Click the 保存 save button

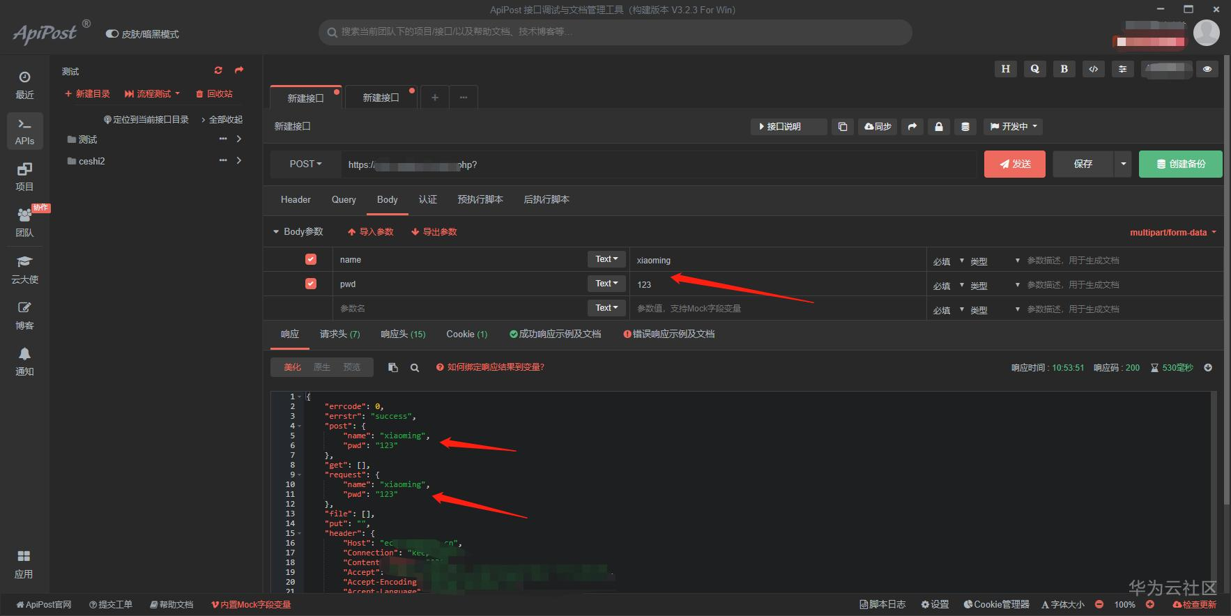1083,164
